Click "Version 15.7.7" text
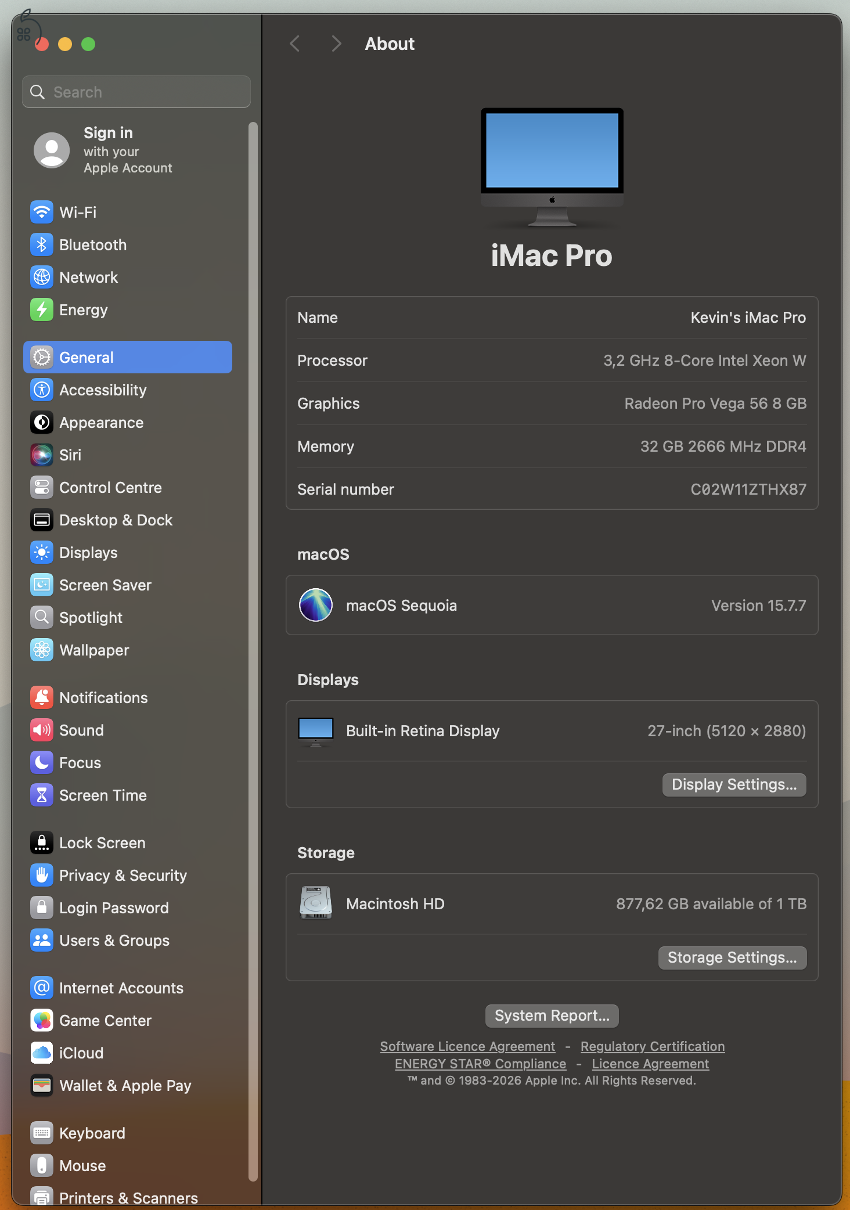Image resolution: width=850 pixels, height=1210 pixels. coord(759,606)
